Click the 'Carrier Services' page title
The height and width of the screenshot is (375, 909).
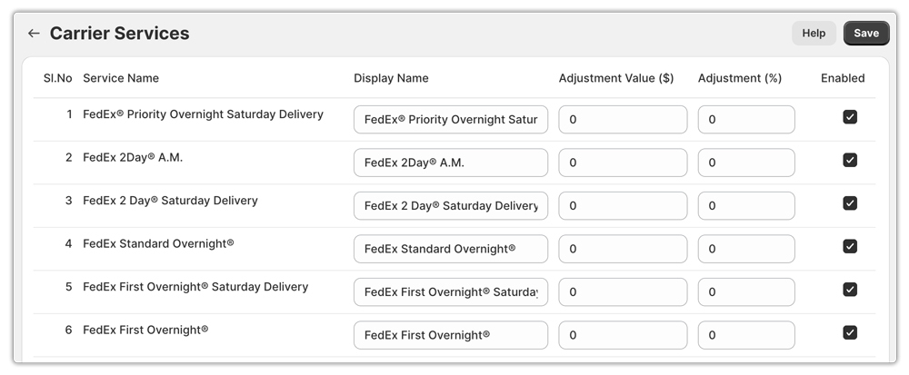pos(119,34)
